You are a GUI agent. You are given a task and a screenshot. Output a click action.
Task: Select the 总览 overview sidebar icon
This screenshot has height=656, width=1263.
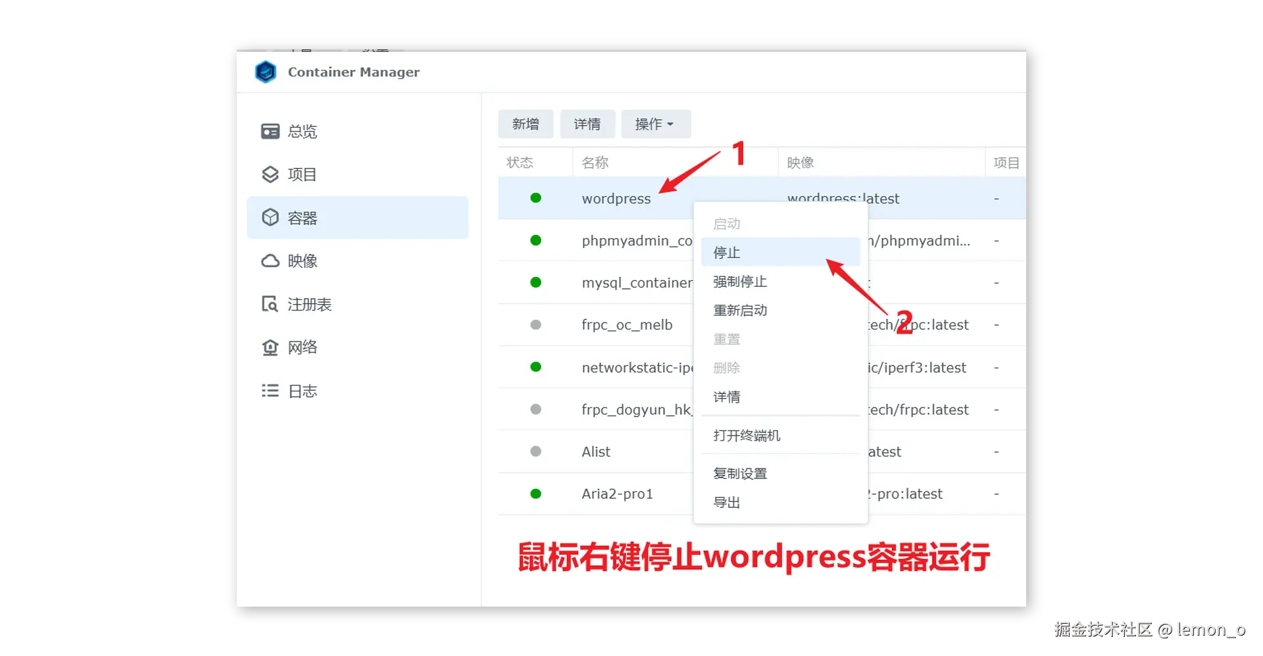[x=270, y=131]
